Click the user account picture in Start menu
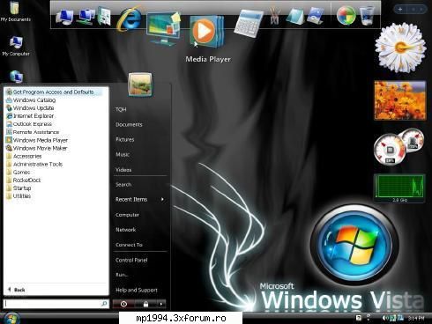This screenshot has width=432, height=324. (x=140, y=85)
